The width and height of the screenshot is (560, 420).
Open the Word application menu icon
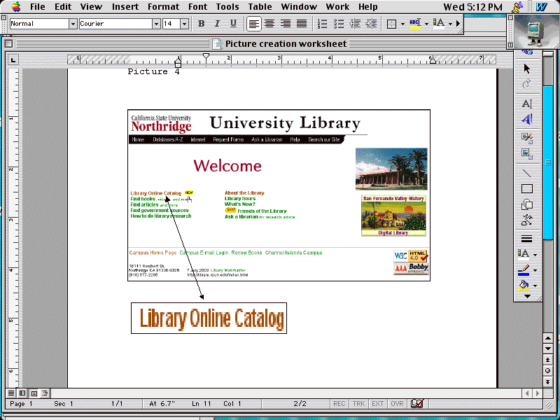(x=541, y=7)
